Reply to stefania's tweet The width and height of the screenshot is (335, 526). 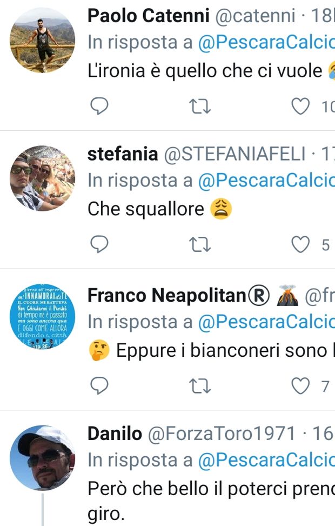(99, 245)
